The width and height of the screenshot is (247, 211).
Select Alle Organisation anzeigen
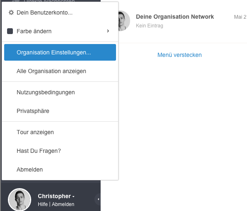click(x=60, y=71)
